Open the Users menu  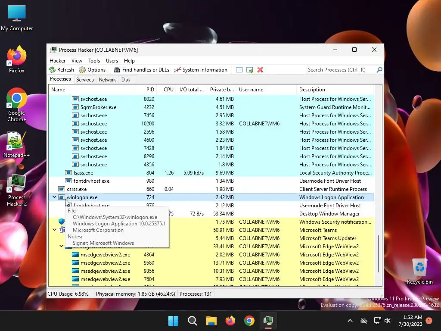(112, 61)
